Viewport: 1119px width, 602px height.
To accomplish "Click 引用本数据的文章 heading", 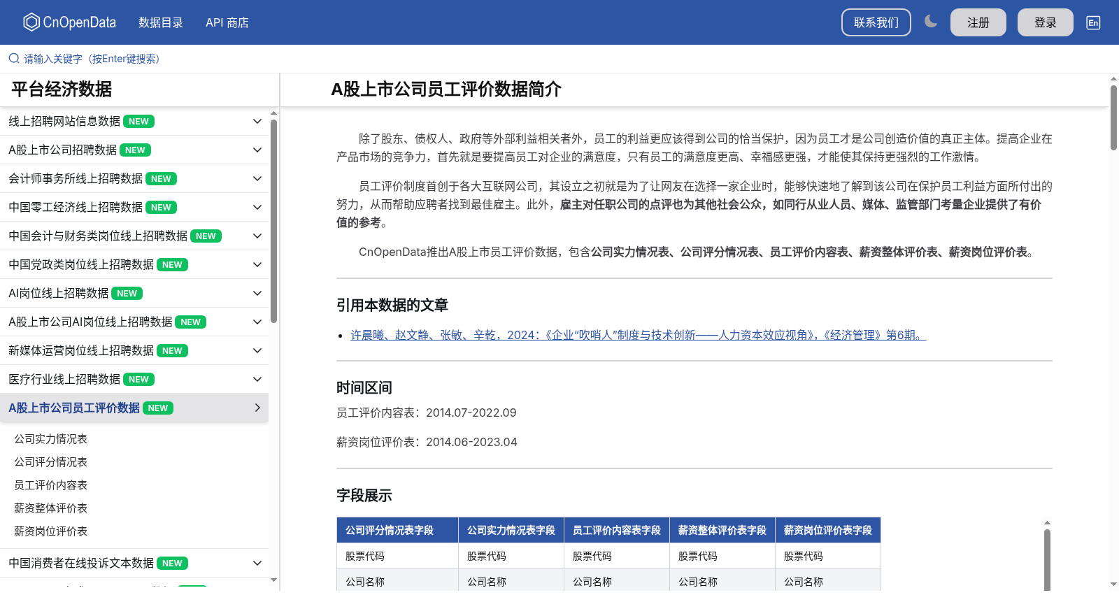I will click(392, 306).
